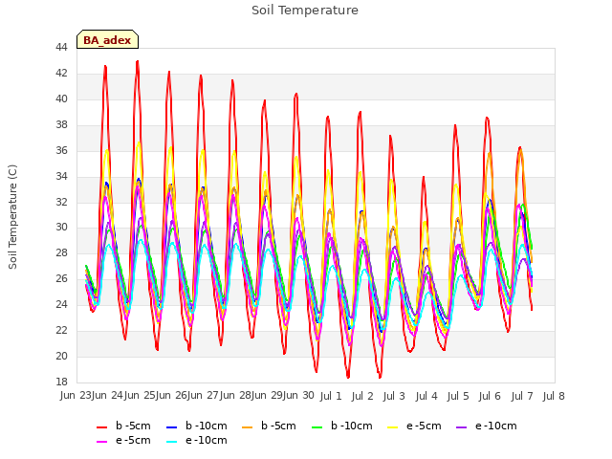Select the y-axis tick value 34

[61, 176]
